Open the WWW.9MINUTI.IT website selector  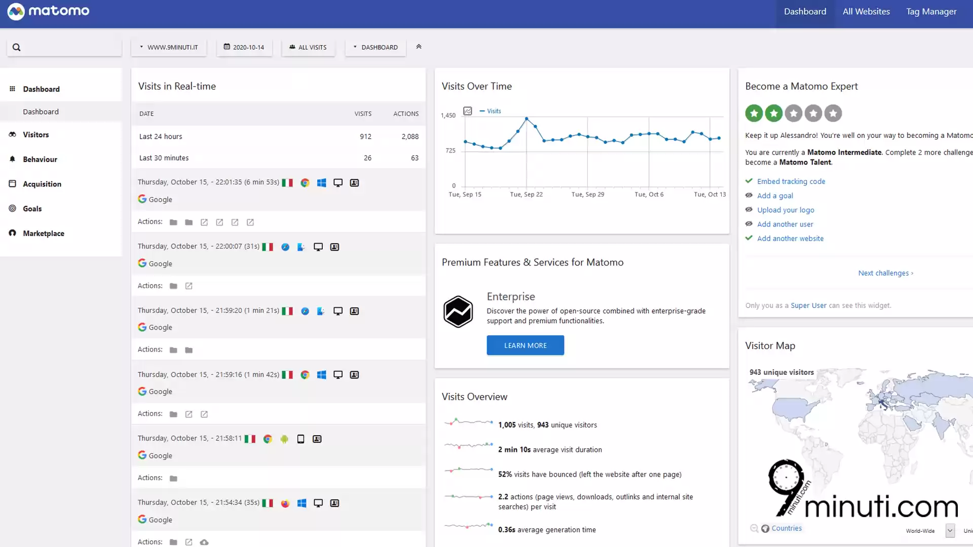169,47
